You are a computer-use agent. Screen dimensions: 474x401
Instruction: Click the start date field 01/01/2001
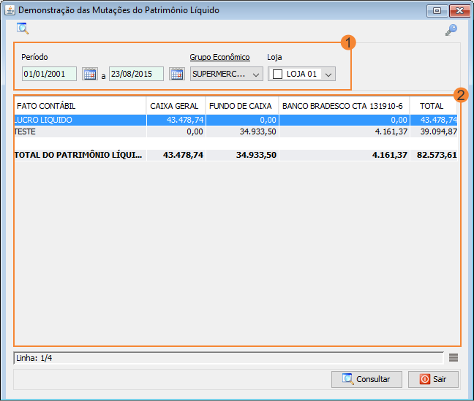pyautogui.click(x=49, y=74)
